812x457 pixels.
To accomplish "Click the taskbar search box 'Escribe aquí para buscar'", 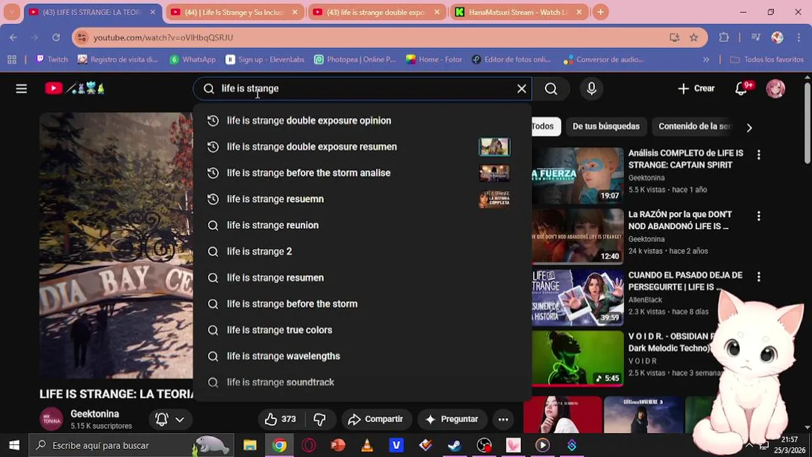I will [131, 446].
